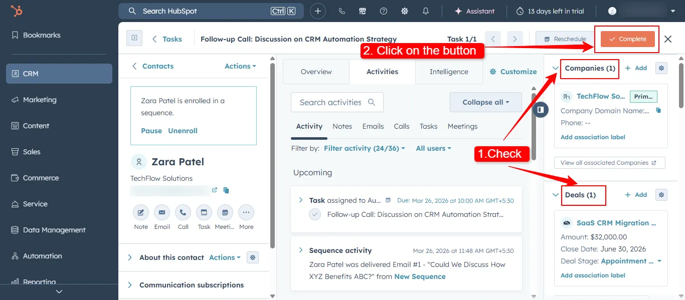Switch to the Overview tab
The width and height of the screenshot is (685, 300).
tap(316, 72)
